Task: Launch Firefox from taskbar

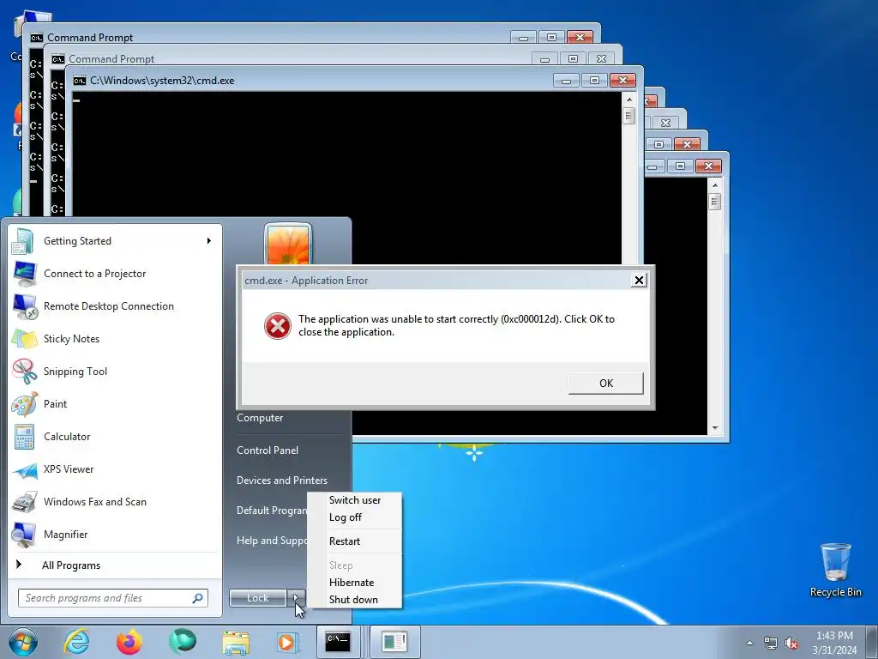Action: (x=129, y=642)
